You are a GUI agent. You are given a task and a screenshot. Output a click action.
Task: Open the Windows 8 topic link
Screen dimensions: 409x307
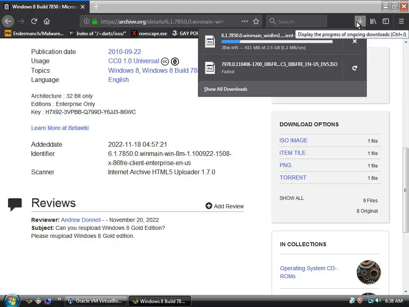pyautogui.click(x=123, y=70)
